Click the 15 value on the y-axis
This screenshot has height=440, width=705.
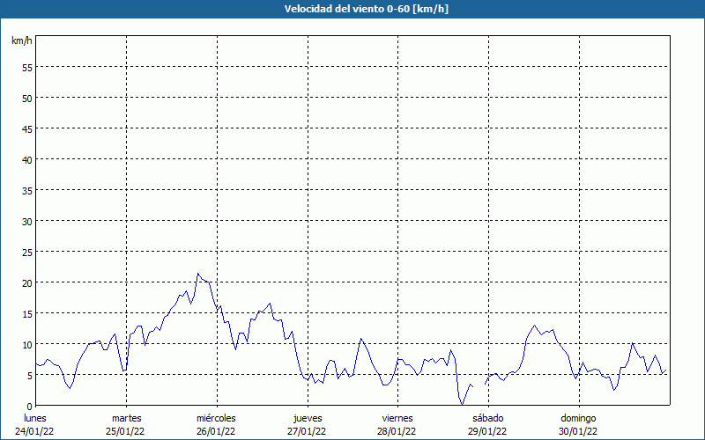[27, 314]
